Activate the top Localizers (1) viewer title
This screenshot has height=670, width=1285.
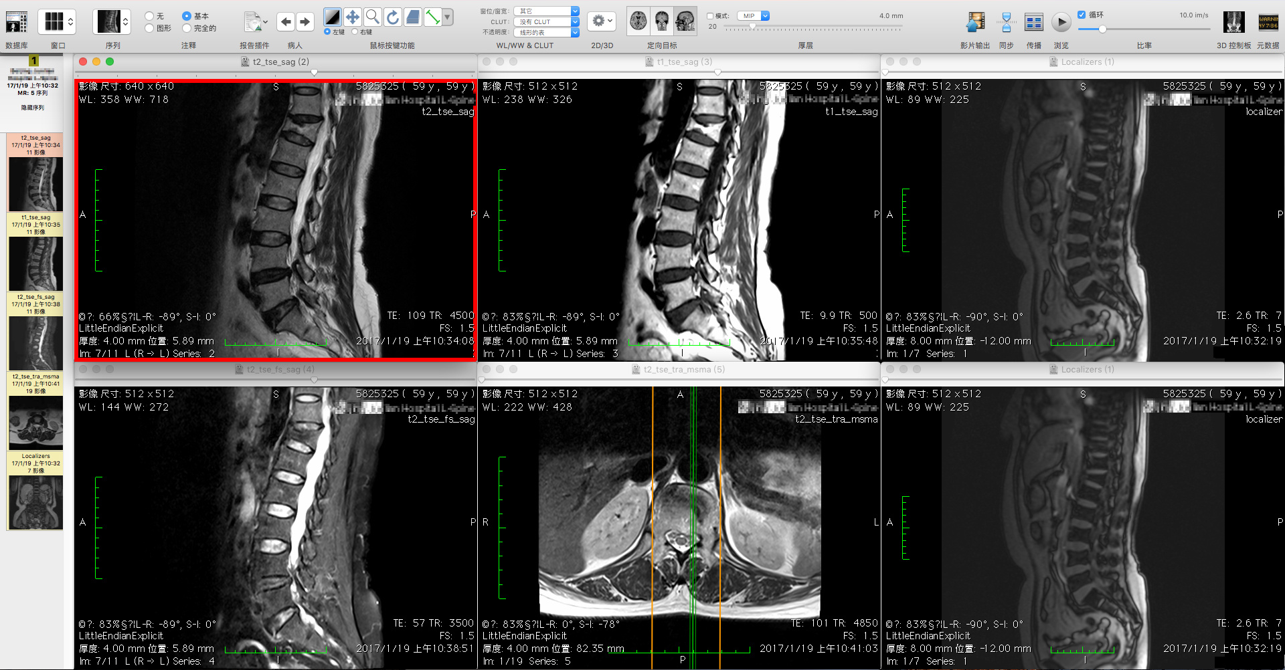[1088, 62]
